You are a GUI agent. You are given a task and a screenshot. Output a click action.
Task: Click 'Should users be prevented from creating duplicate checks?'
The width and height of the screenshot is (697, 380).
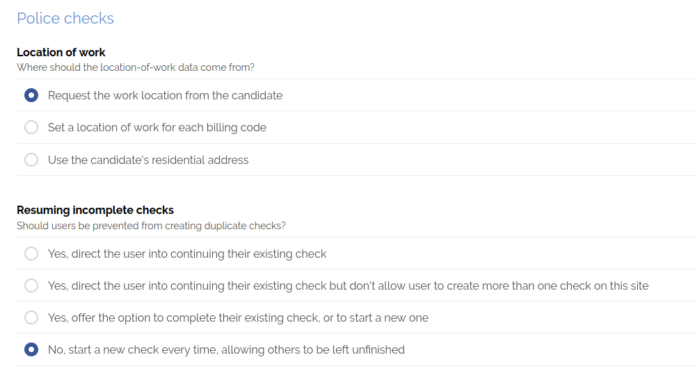tap(151, 226)
